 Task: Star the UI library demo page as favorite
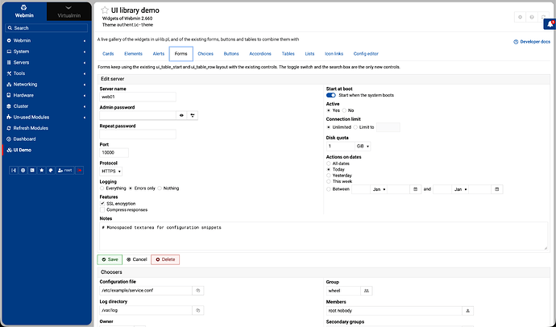(105, 10)
